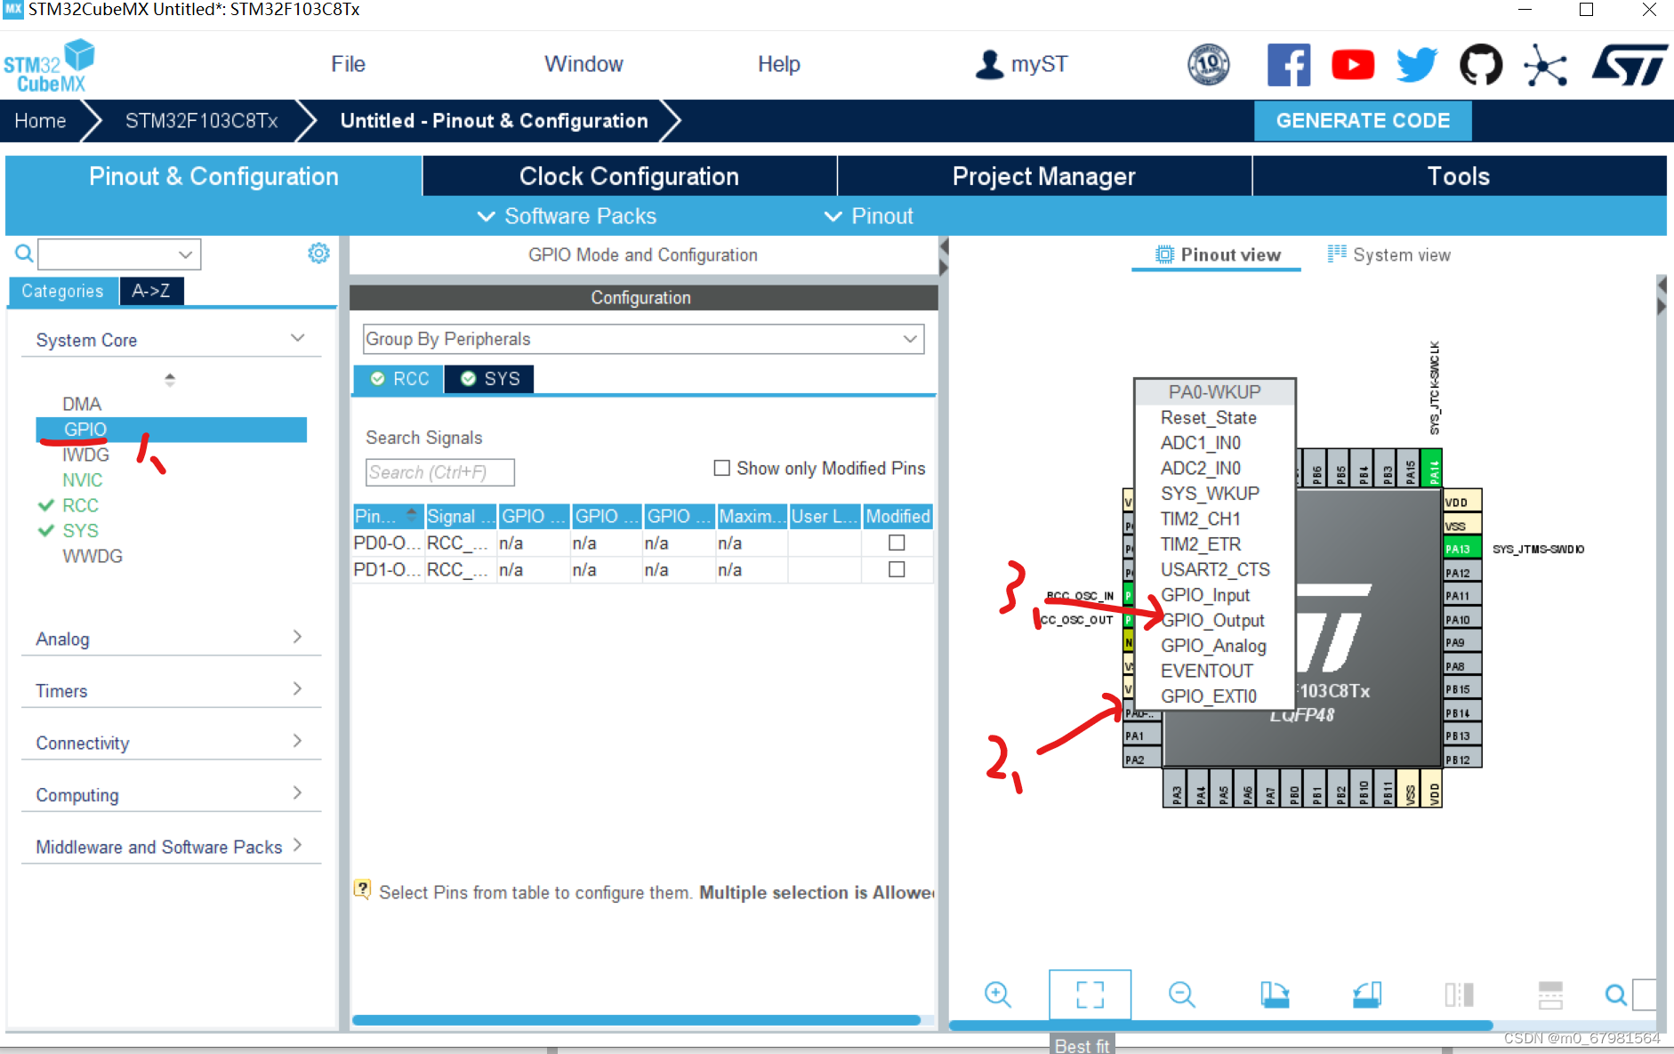1674x1054 pixels.
Task: Sort by Pin Name column header
Action: (x=388, y=516)
